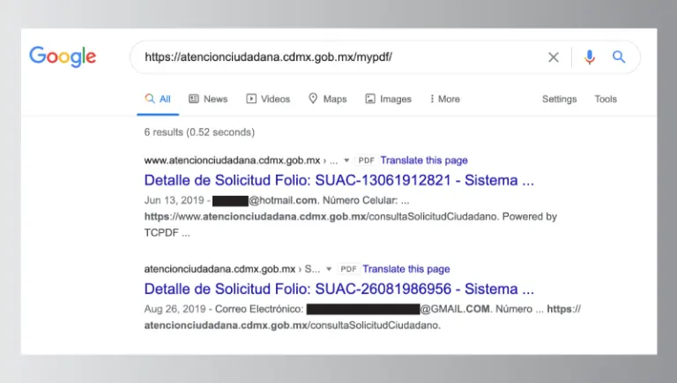Click Translate this page on first result
677x383 pixels.
point(424,161)
